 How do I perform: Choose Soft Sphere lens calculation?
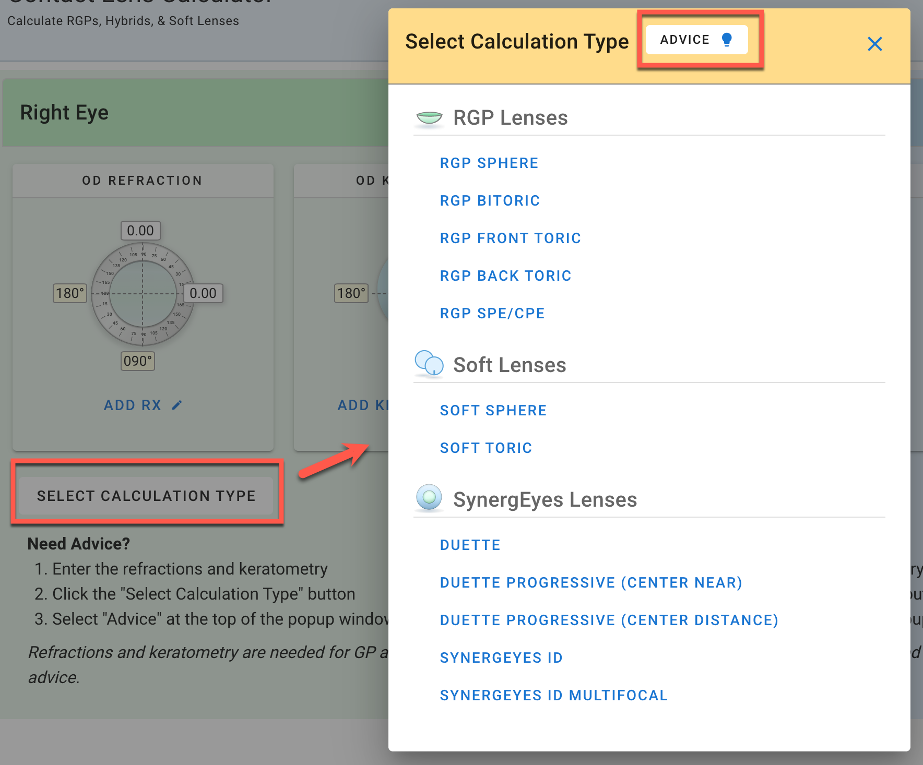coord(493,411)
